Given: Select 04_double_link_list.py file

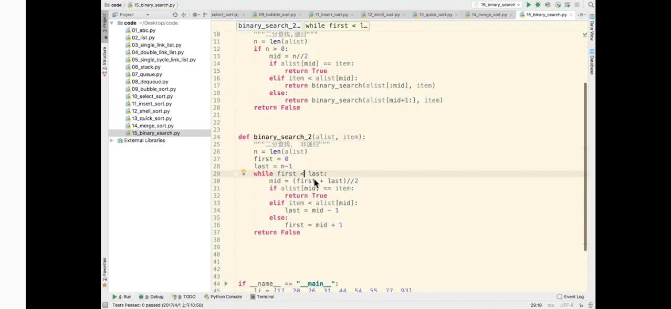Looking at the screenshot, I should [x=158, y=52].
